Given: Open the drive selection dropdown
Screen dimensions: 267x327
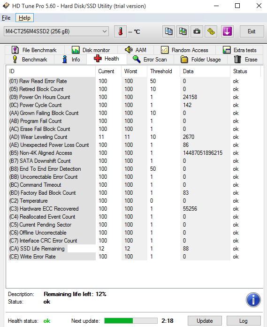Looking at the screenshot, I should [56, 31].
